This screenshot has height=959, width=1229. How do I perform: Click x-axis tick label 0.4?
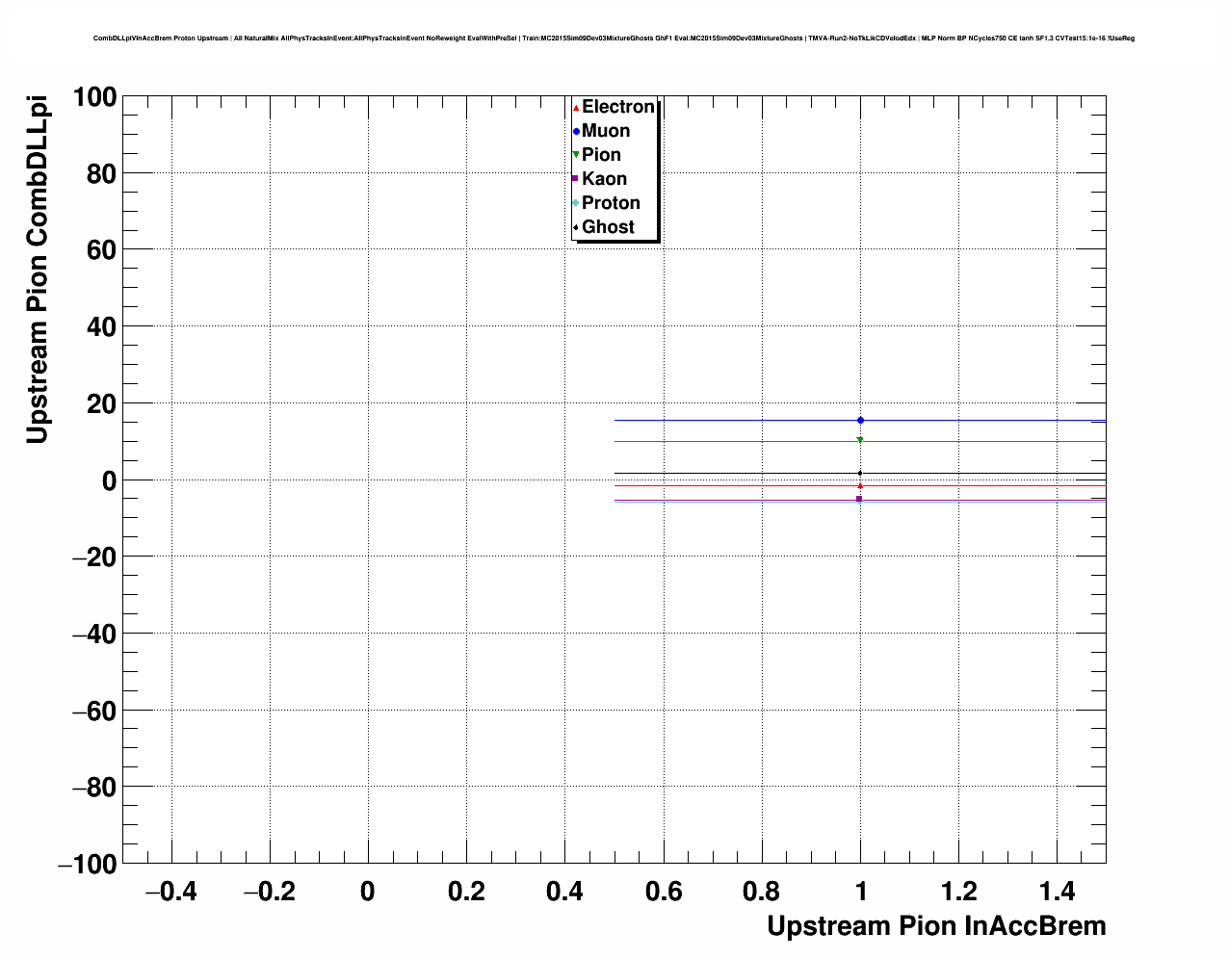tap(564, 892)
